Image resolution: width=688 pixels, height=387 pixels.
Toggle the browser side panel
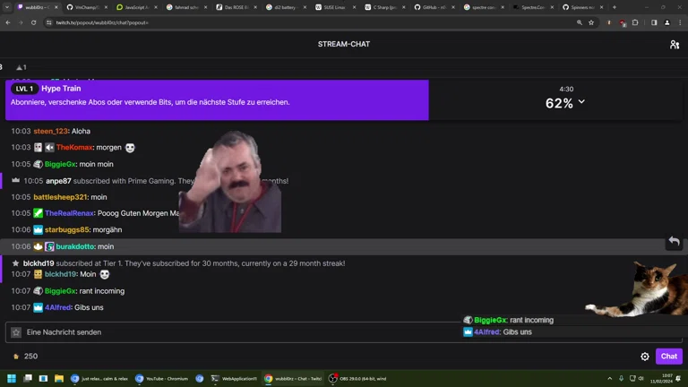(654, 22)
